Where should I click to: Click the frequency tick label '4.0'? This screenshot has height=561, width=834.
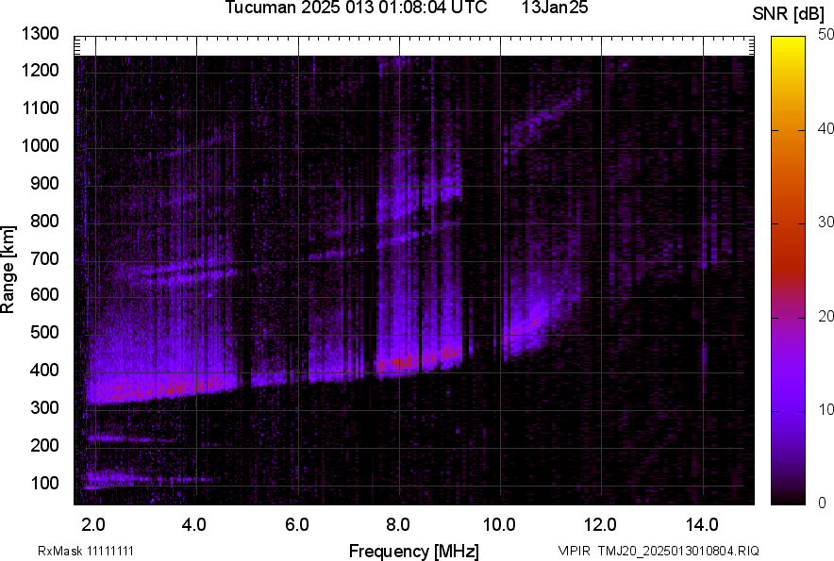pyautogui.click(x=193, y=525)
